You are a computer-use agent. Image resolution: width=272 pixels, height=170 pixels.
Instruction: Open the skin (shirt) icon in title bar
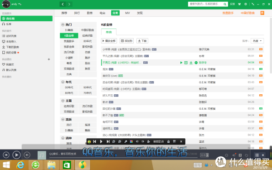pyautogui.click(x=239, y=4)
